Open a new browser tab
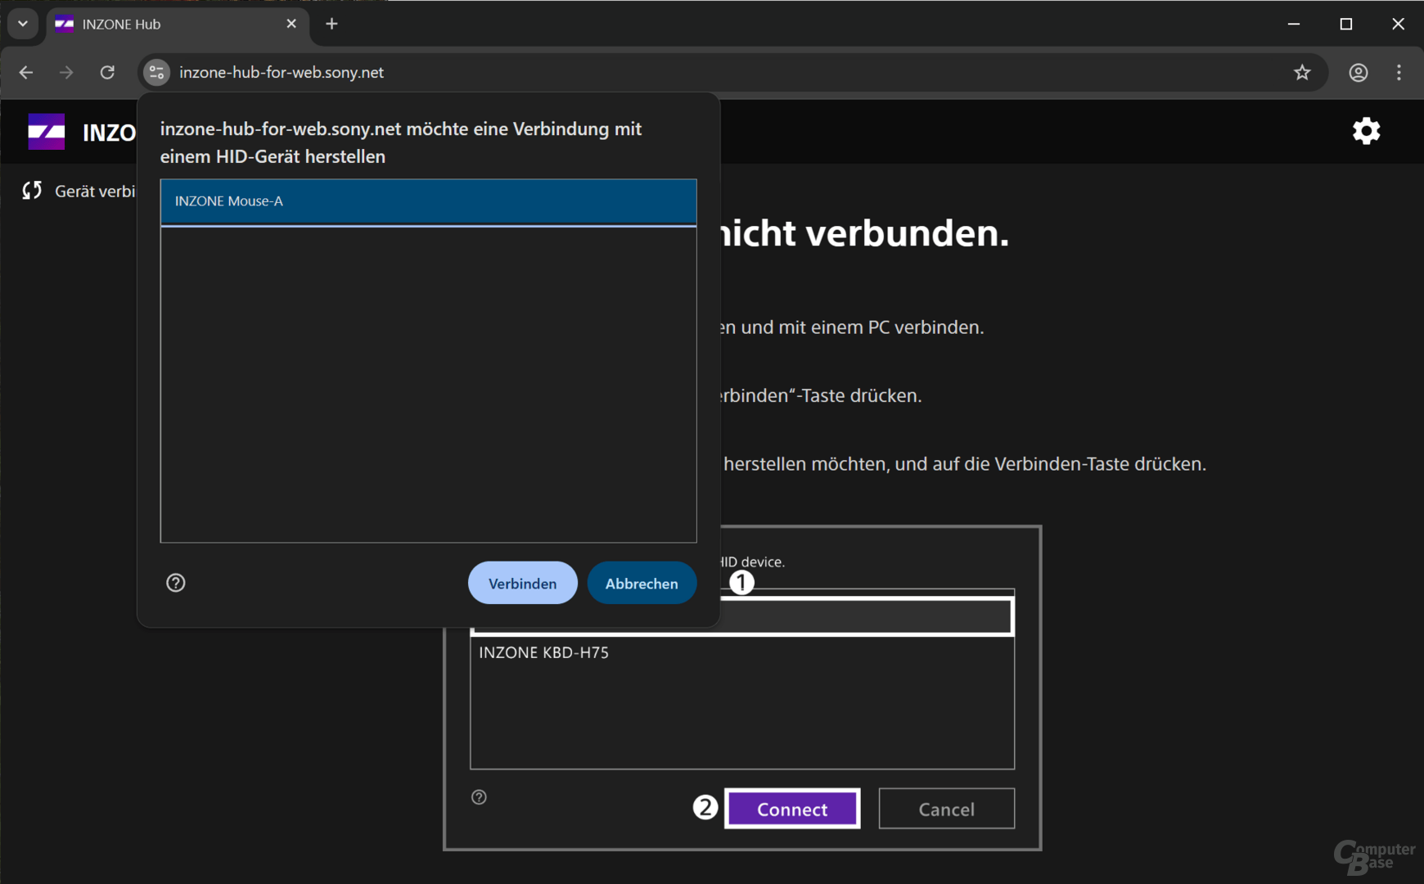 (x=331, y=24)
